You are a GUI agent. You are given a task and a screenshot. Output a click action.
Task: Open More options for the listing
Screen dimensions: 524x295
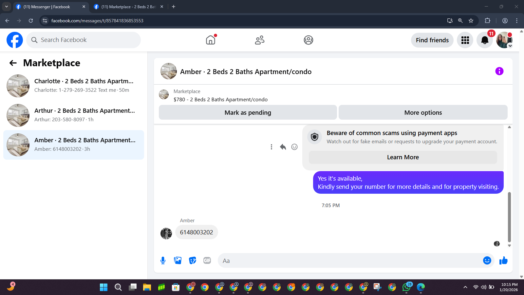423,112
